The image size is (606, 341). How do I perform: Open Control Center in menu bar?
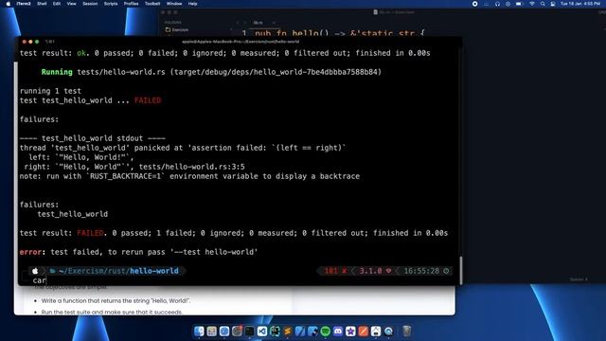coord(553,4)
